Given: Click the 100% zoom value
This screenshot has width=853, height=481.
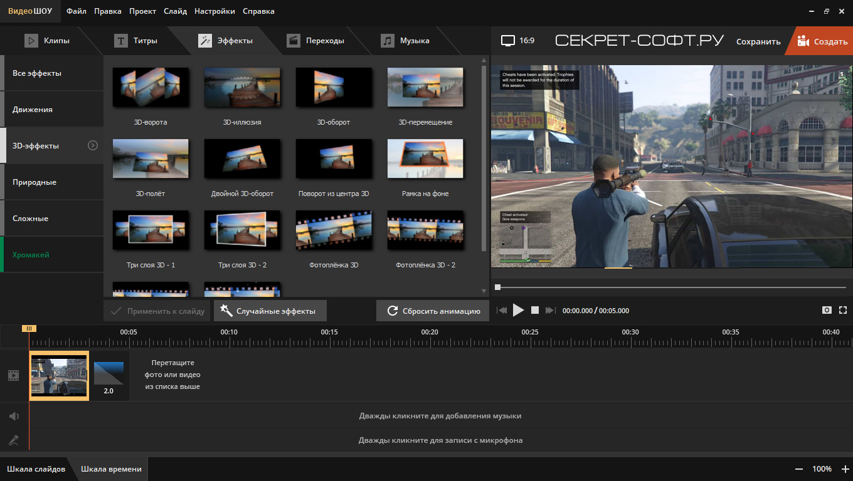Looking at the screenshot, I should (x=822, y=469).
